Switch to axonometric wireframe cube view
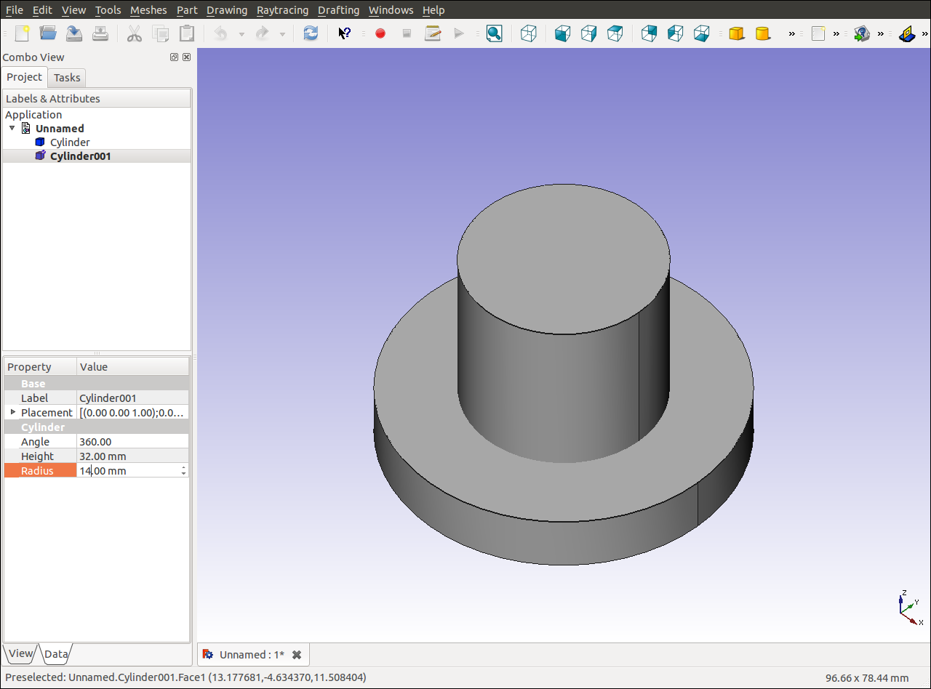 (x=529, y=33)
